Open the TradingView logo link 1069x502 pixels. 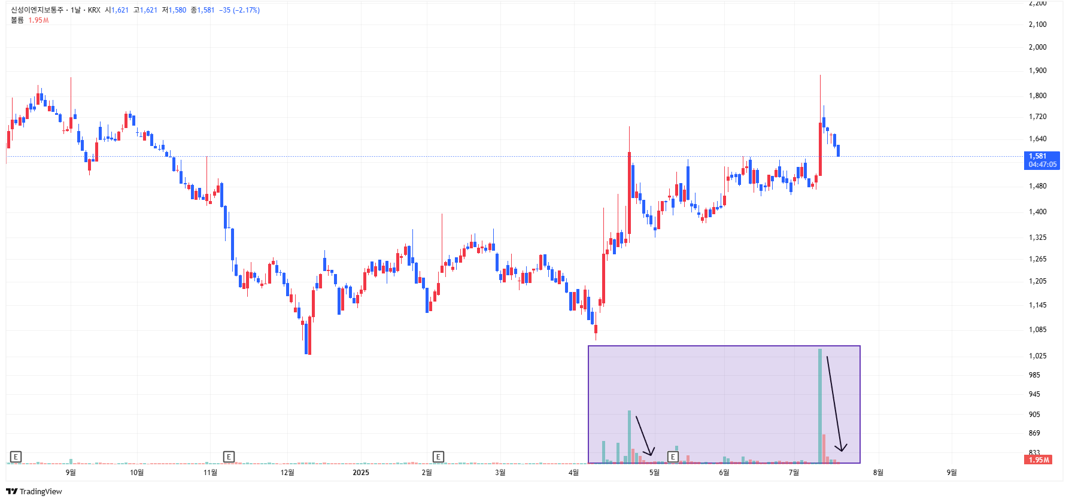(x=34, y=491)
